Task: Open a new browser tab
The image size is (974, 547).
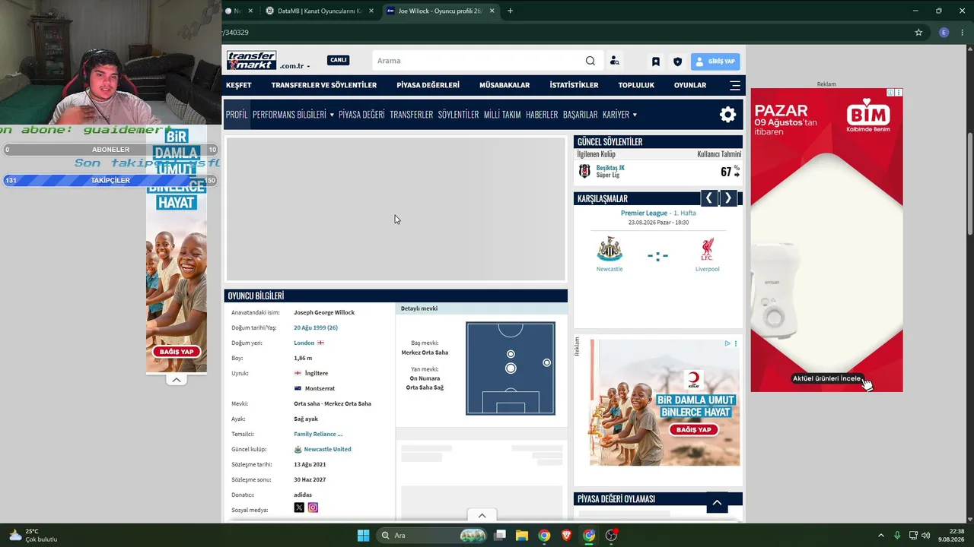Action: 510,11
